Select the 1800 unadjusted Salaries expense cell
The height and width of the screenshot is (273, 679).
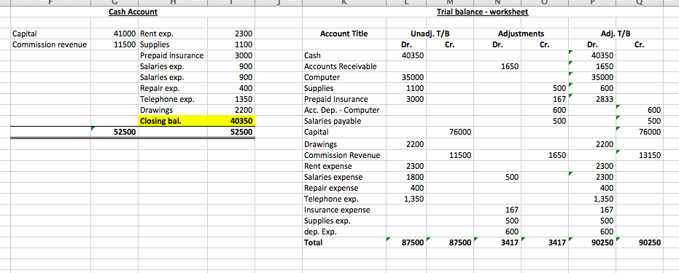tap(406, 177)
